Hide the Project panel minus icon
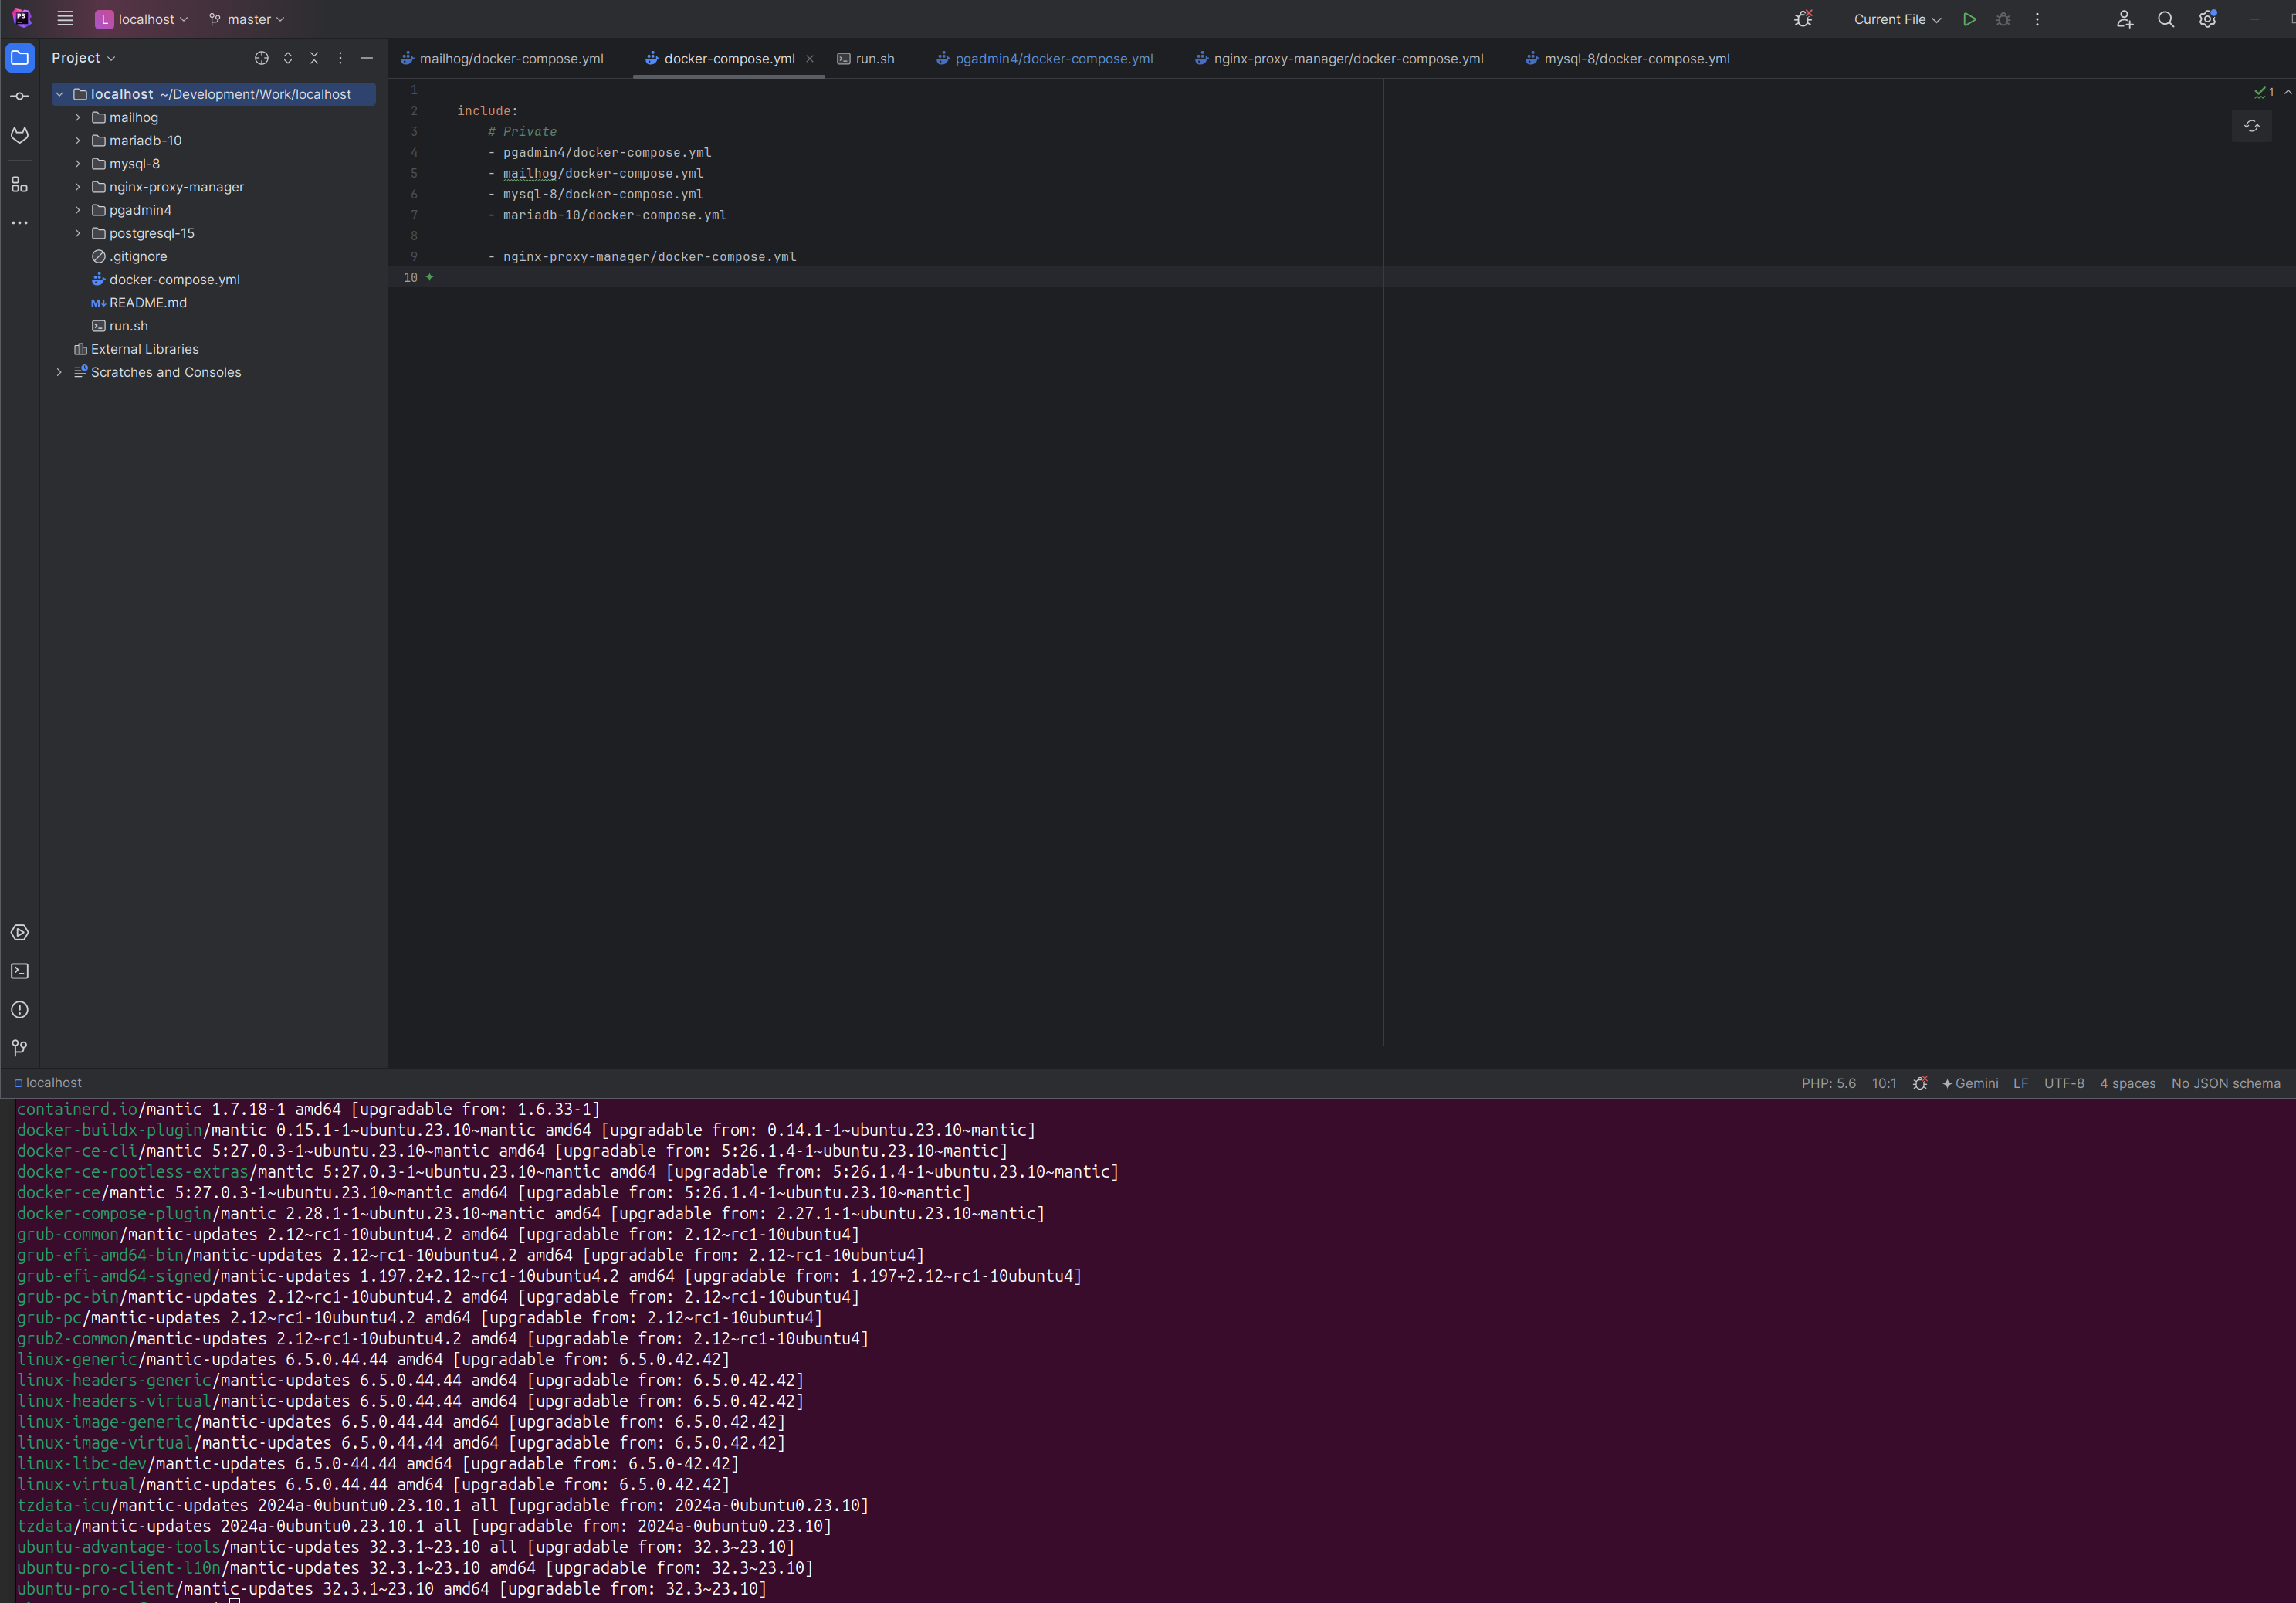Image resolution: width=2296 pixels, height=1603 pixels. click(x=367, y=58)
